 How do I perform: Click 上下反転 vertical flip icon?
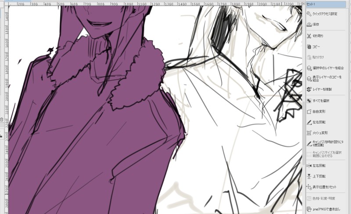tap(309, 176)
